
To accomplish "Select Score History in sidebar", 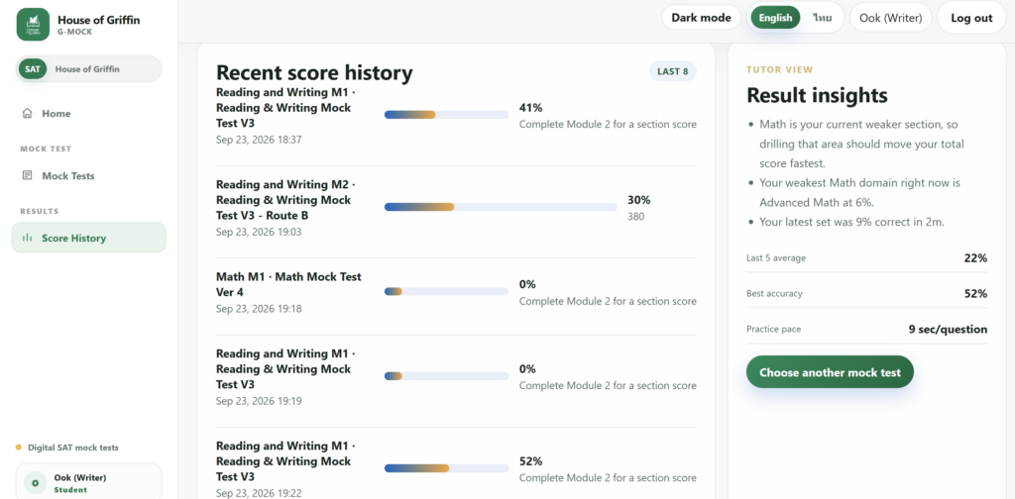I will [88, 238].
